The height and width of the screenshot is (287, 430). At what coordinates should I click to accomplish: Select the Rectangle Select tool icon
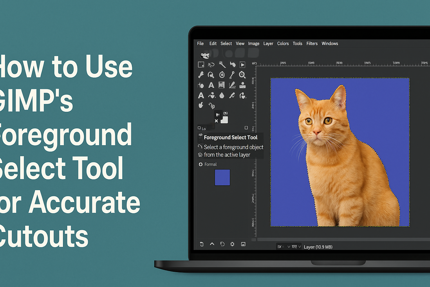point(201,65)
